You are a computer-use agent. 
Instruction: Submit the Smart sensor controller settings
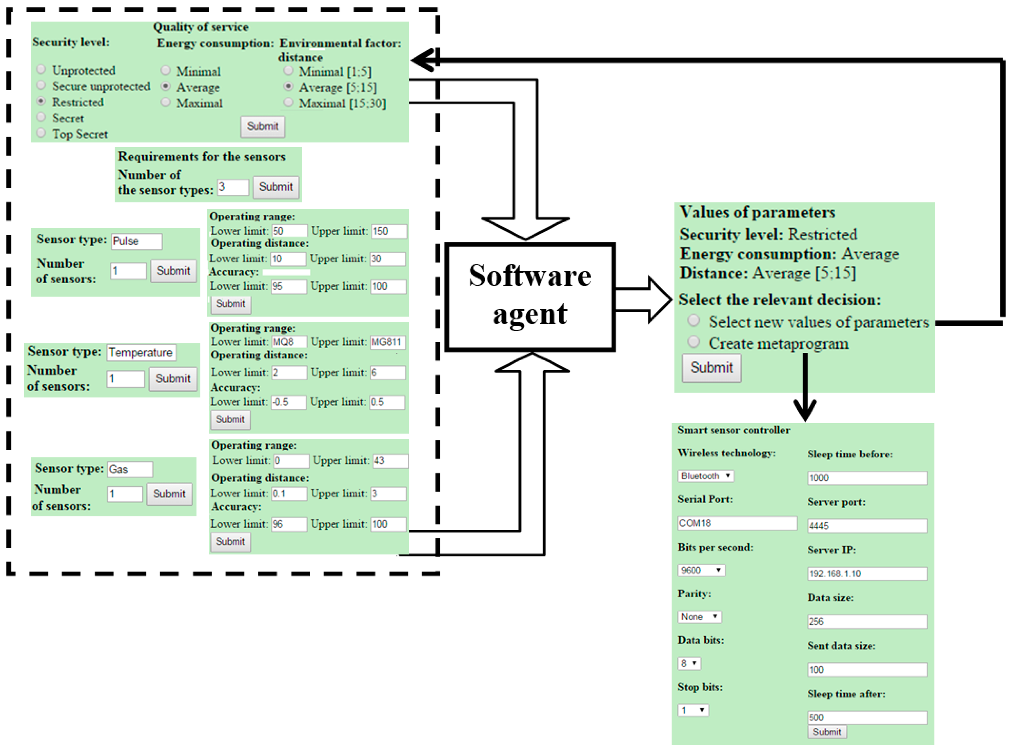point(827,732)
